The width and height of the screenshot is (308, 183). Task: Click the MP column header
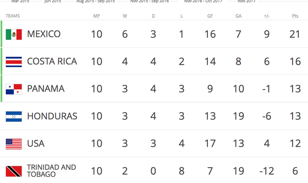pyautogui.click(x=96, y=16)
